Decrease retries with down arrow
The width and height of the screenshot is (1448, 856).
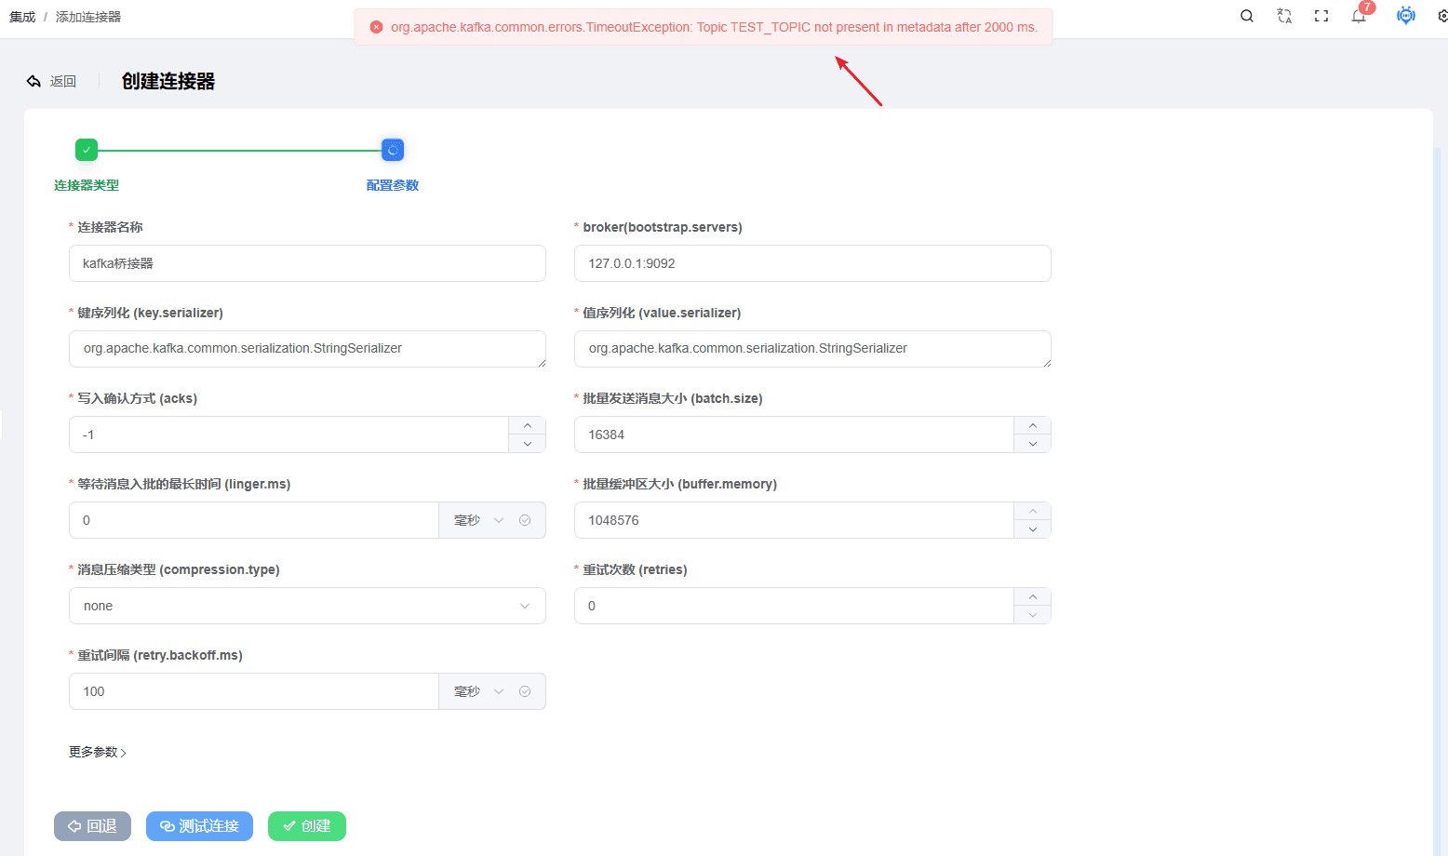pyautogui.click(x=1033, y=615)
